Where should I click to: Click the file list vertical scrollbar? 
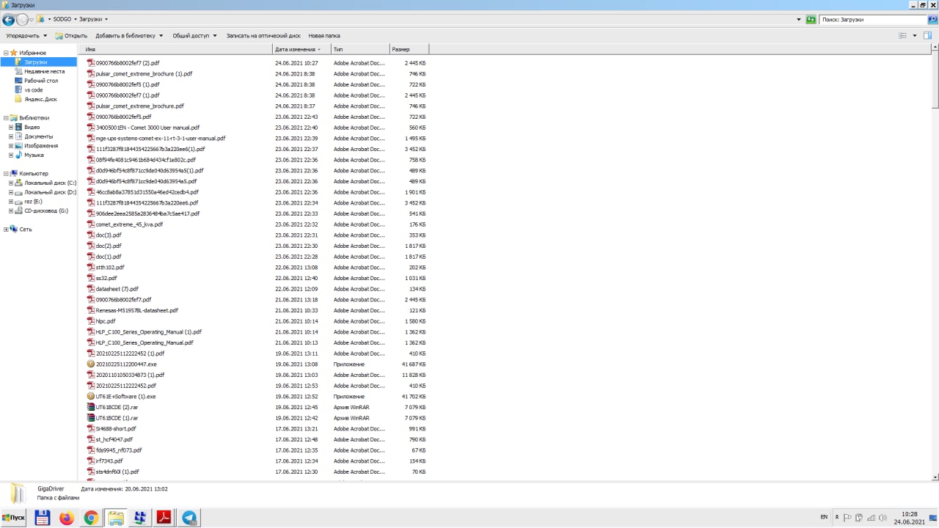935,262
